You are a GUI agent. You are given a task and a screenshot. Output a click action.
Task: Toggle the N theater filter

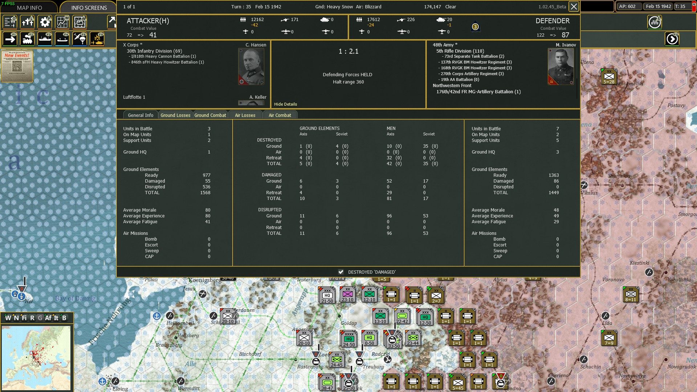[x=16, y=318]
